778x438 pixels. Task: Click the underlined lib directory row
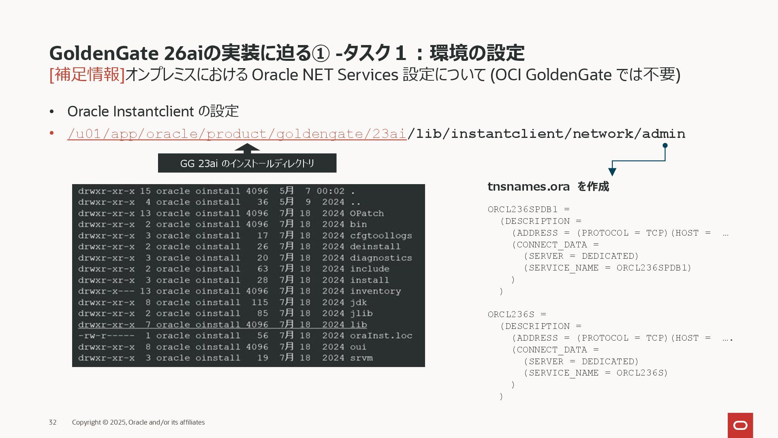222,324
